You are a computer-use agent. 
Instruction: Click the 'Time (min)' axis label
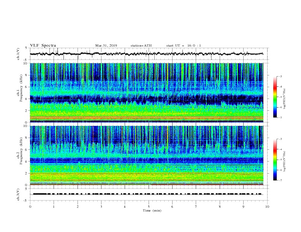coord(152,210)
